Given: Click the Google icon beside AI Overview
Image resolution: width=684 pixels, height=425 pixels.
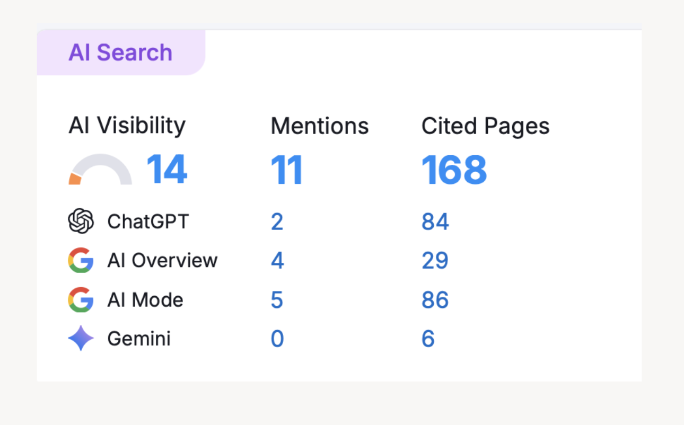Looking at the screenshot, I should click(x=81, y=260).
